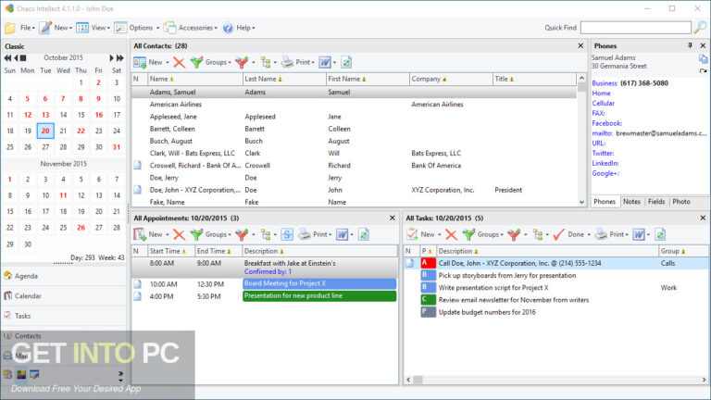The height and width of the screenshot is (400, 711).
Task: Refresh the All Tasks list
Action: 660,234
